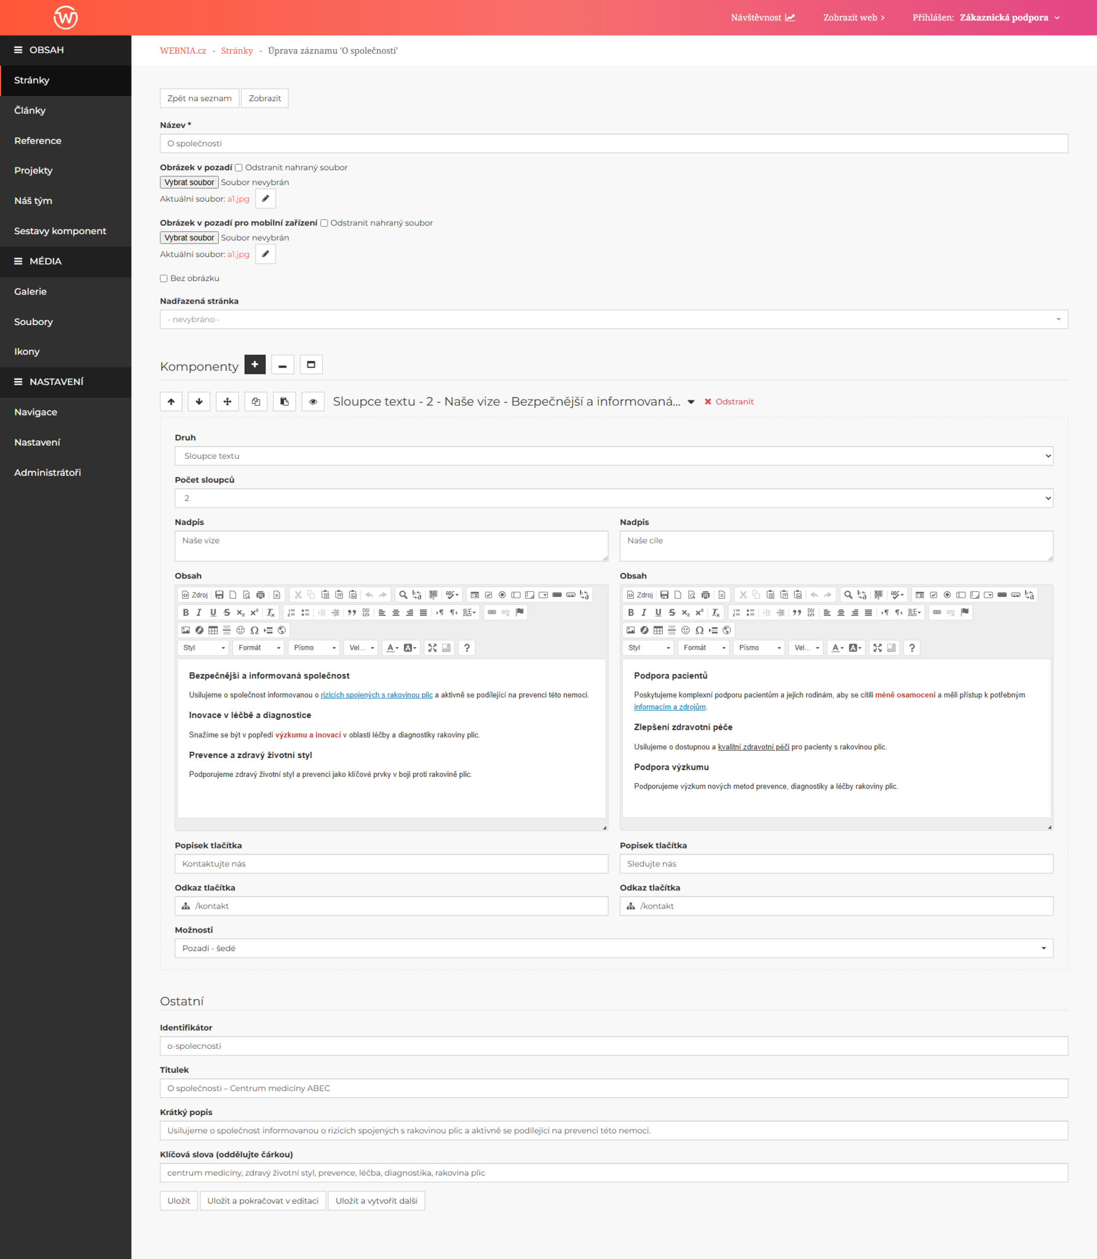Click Italic in the right Obsah editor
This screenshot has height=1259, width=1097.
click(644, 612)
